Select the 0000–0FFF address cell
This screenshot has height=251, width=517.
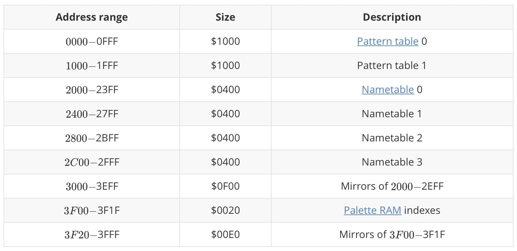pos(92,41)
